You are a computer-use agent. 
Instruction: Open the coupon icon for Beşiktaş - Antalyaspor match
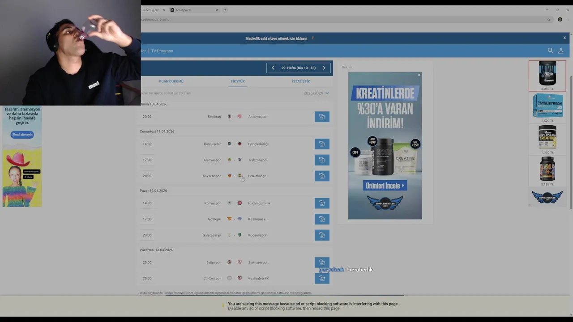coord(322,117)
